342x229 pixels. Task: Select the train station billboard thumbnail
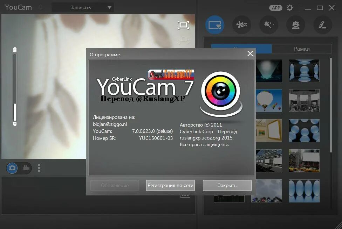268,160
